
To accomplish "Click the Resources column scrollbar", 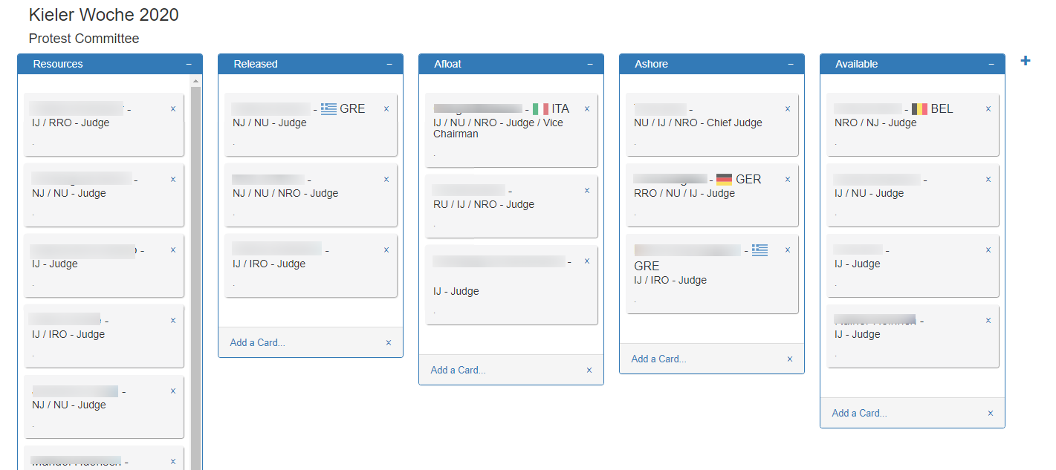I will pyautogui.click(x=196, y=278).
